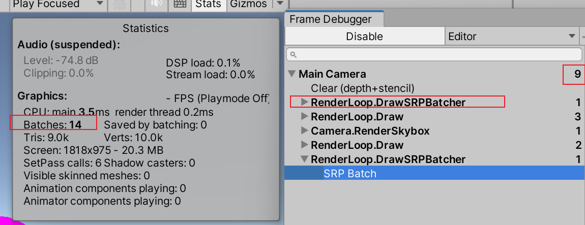Expand the first RenderLoop.DrawSRPBatcher node
The width and height of the screenshot is (585, 225).
304,103
